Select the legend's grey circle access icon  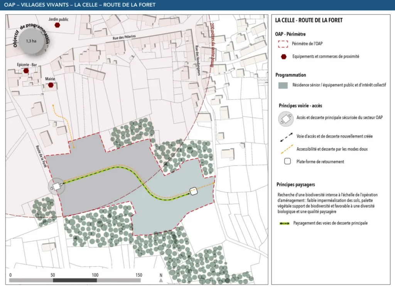[286, 118]
